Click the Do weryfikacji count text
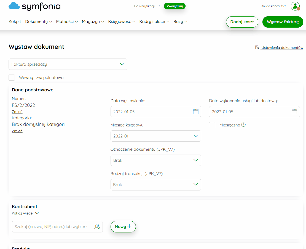The height and width of the screenshot is (249, 306). click(x=147, y=6)
